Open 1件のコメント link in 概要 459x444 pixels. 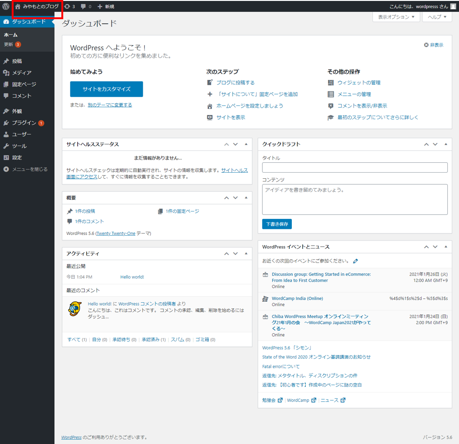click(89, 221)
